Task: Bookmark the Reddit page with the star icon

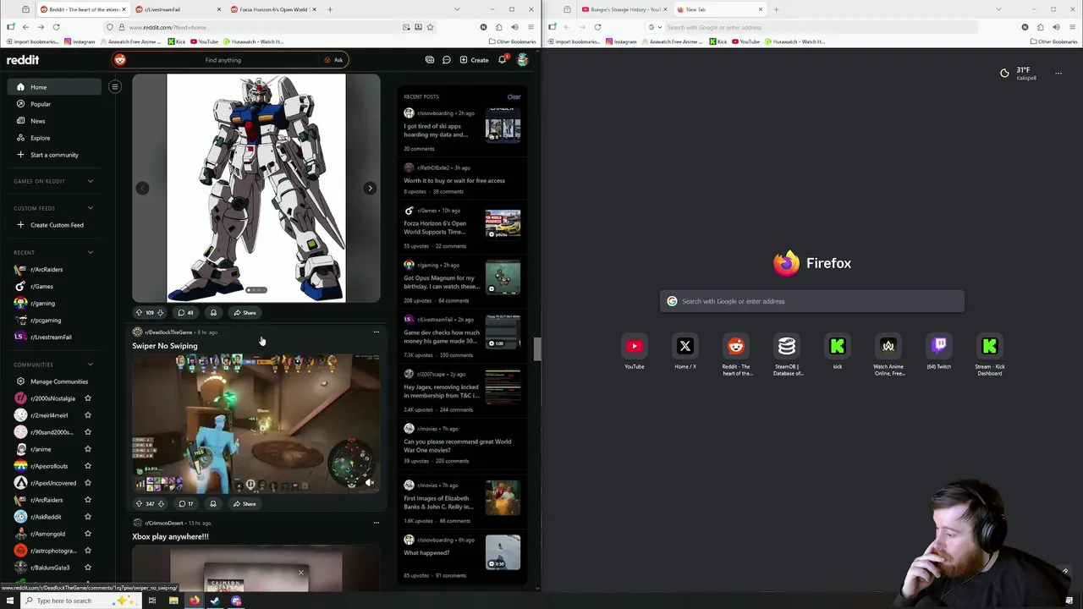Action: pos(430,27)
